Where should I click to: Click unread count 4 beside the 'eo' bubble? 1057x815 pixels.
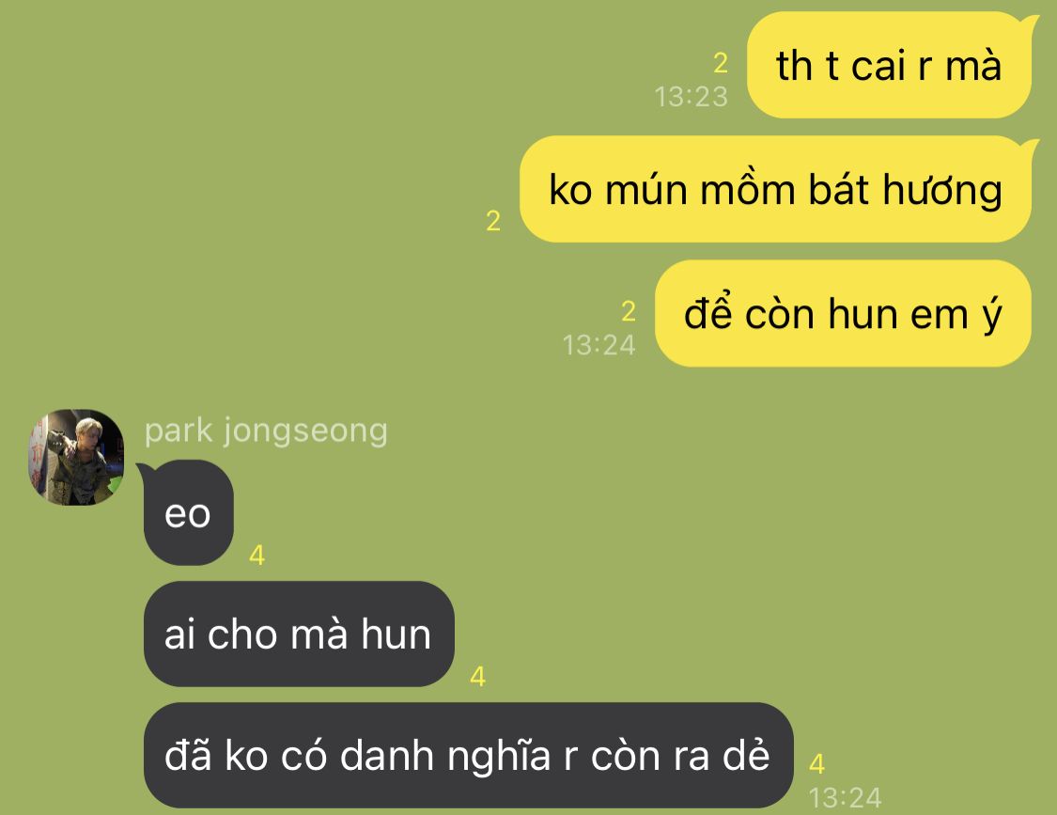256,556
